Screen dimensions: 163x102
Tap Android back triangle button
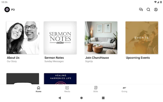pos(60,98)
